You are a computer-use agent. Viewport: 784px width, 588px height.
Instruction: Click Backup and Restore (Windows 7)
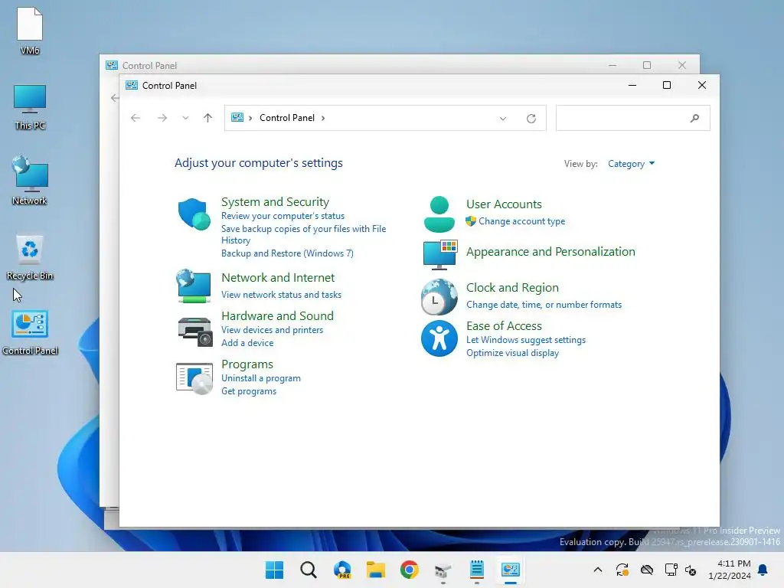287,253
